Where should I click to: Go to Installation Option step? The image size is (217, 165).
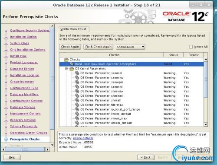pyautogui.click(x=23, y=37)
